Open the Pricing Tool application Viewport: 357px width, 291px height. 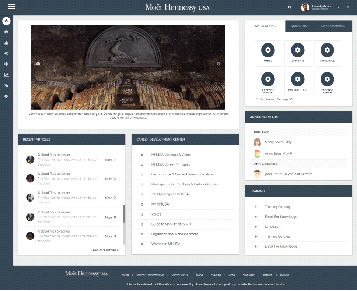pos(298,83)
